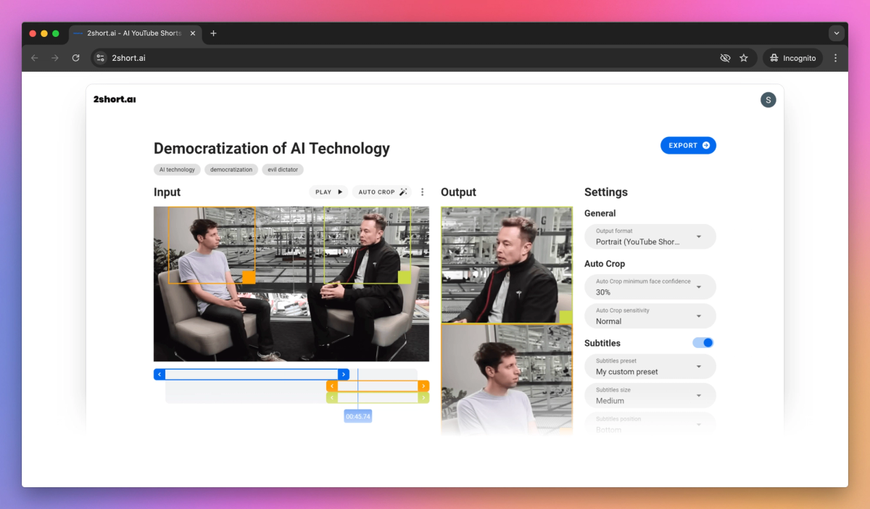This screenshot has height=509, width=870.
Task: Click the blue clip segment bar
Action: click(x=252, y=375)
